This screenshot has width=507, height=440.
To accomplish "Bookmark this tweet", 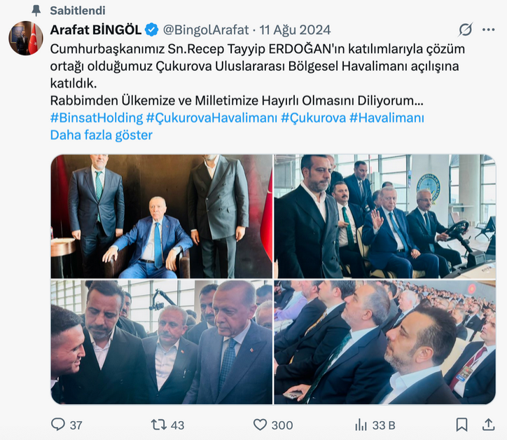I will tap(461, 425).
